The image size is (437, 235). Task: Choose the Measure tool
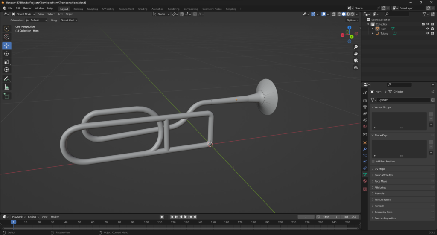click(6, 87)
